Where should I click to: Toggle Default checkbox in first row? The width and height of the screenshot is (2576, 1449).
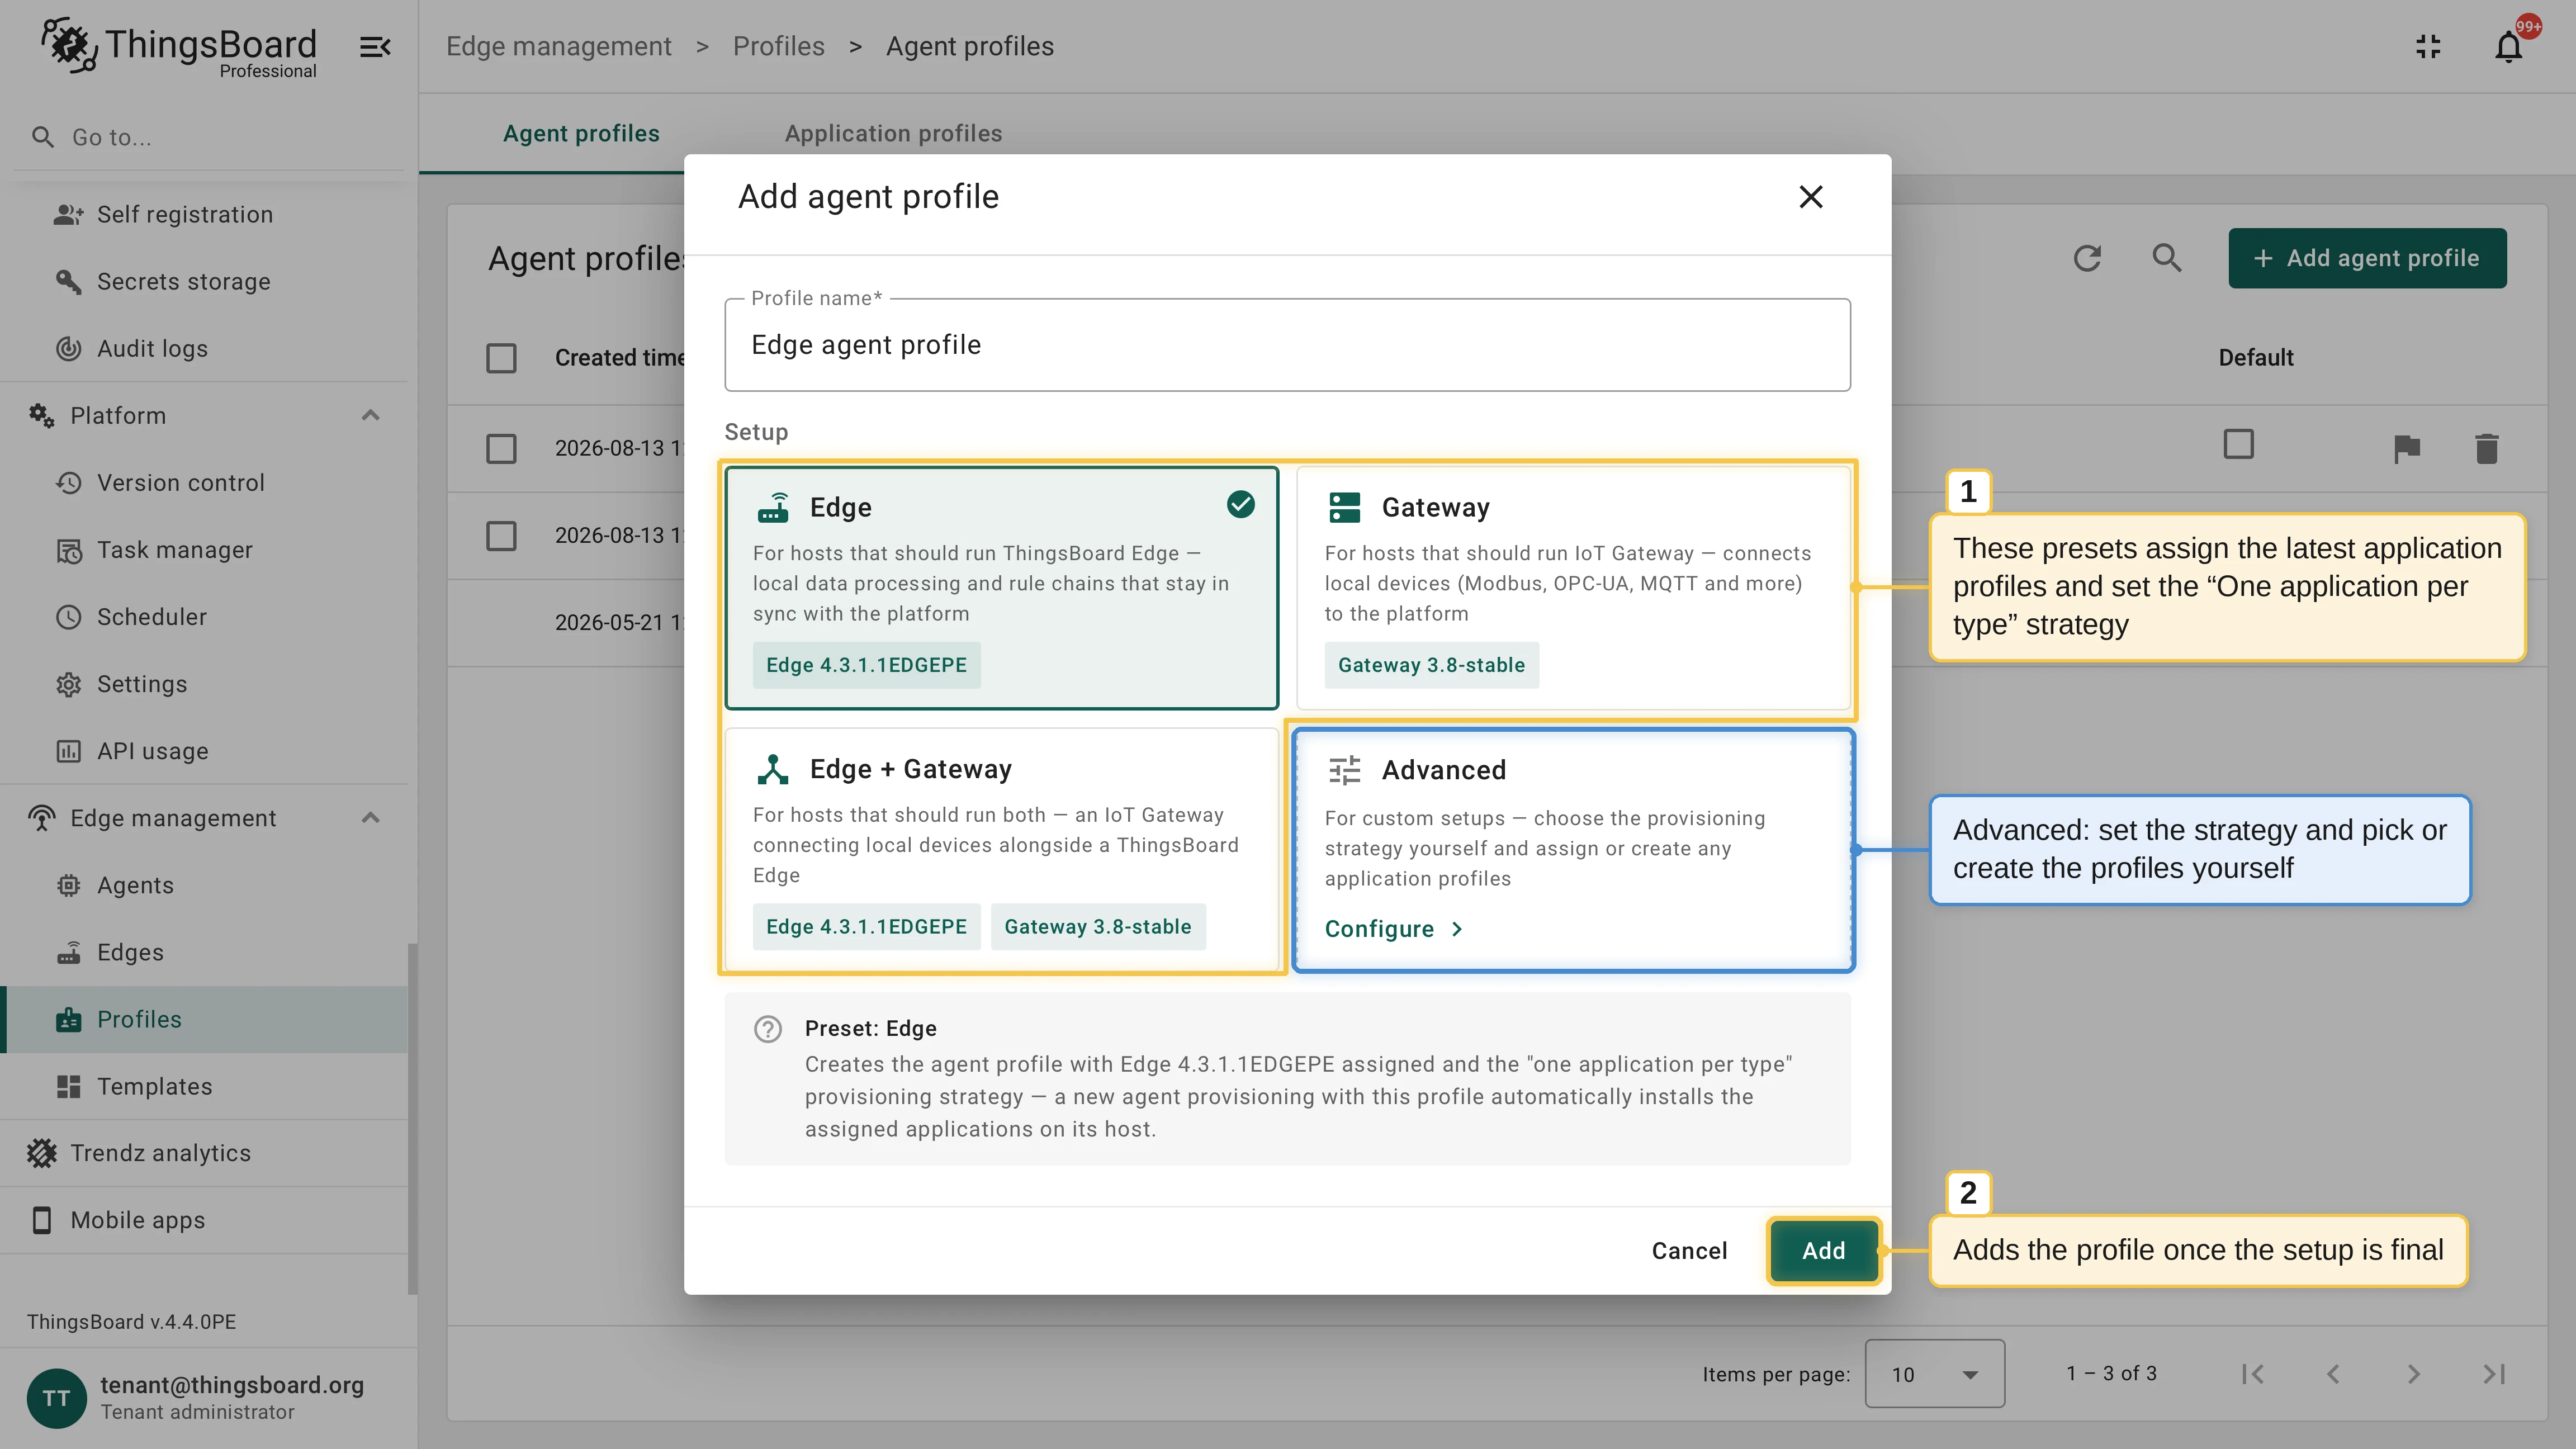(2239, 444)
